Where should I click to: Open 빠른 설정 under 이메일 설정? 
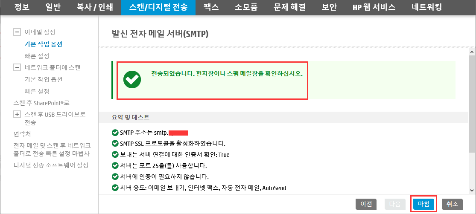click(37, 56)
